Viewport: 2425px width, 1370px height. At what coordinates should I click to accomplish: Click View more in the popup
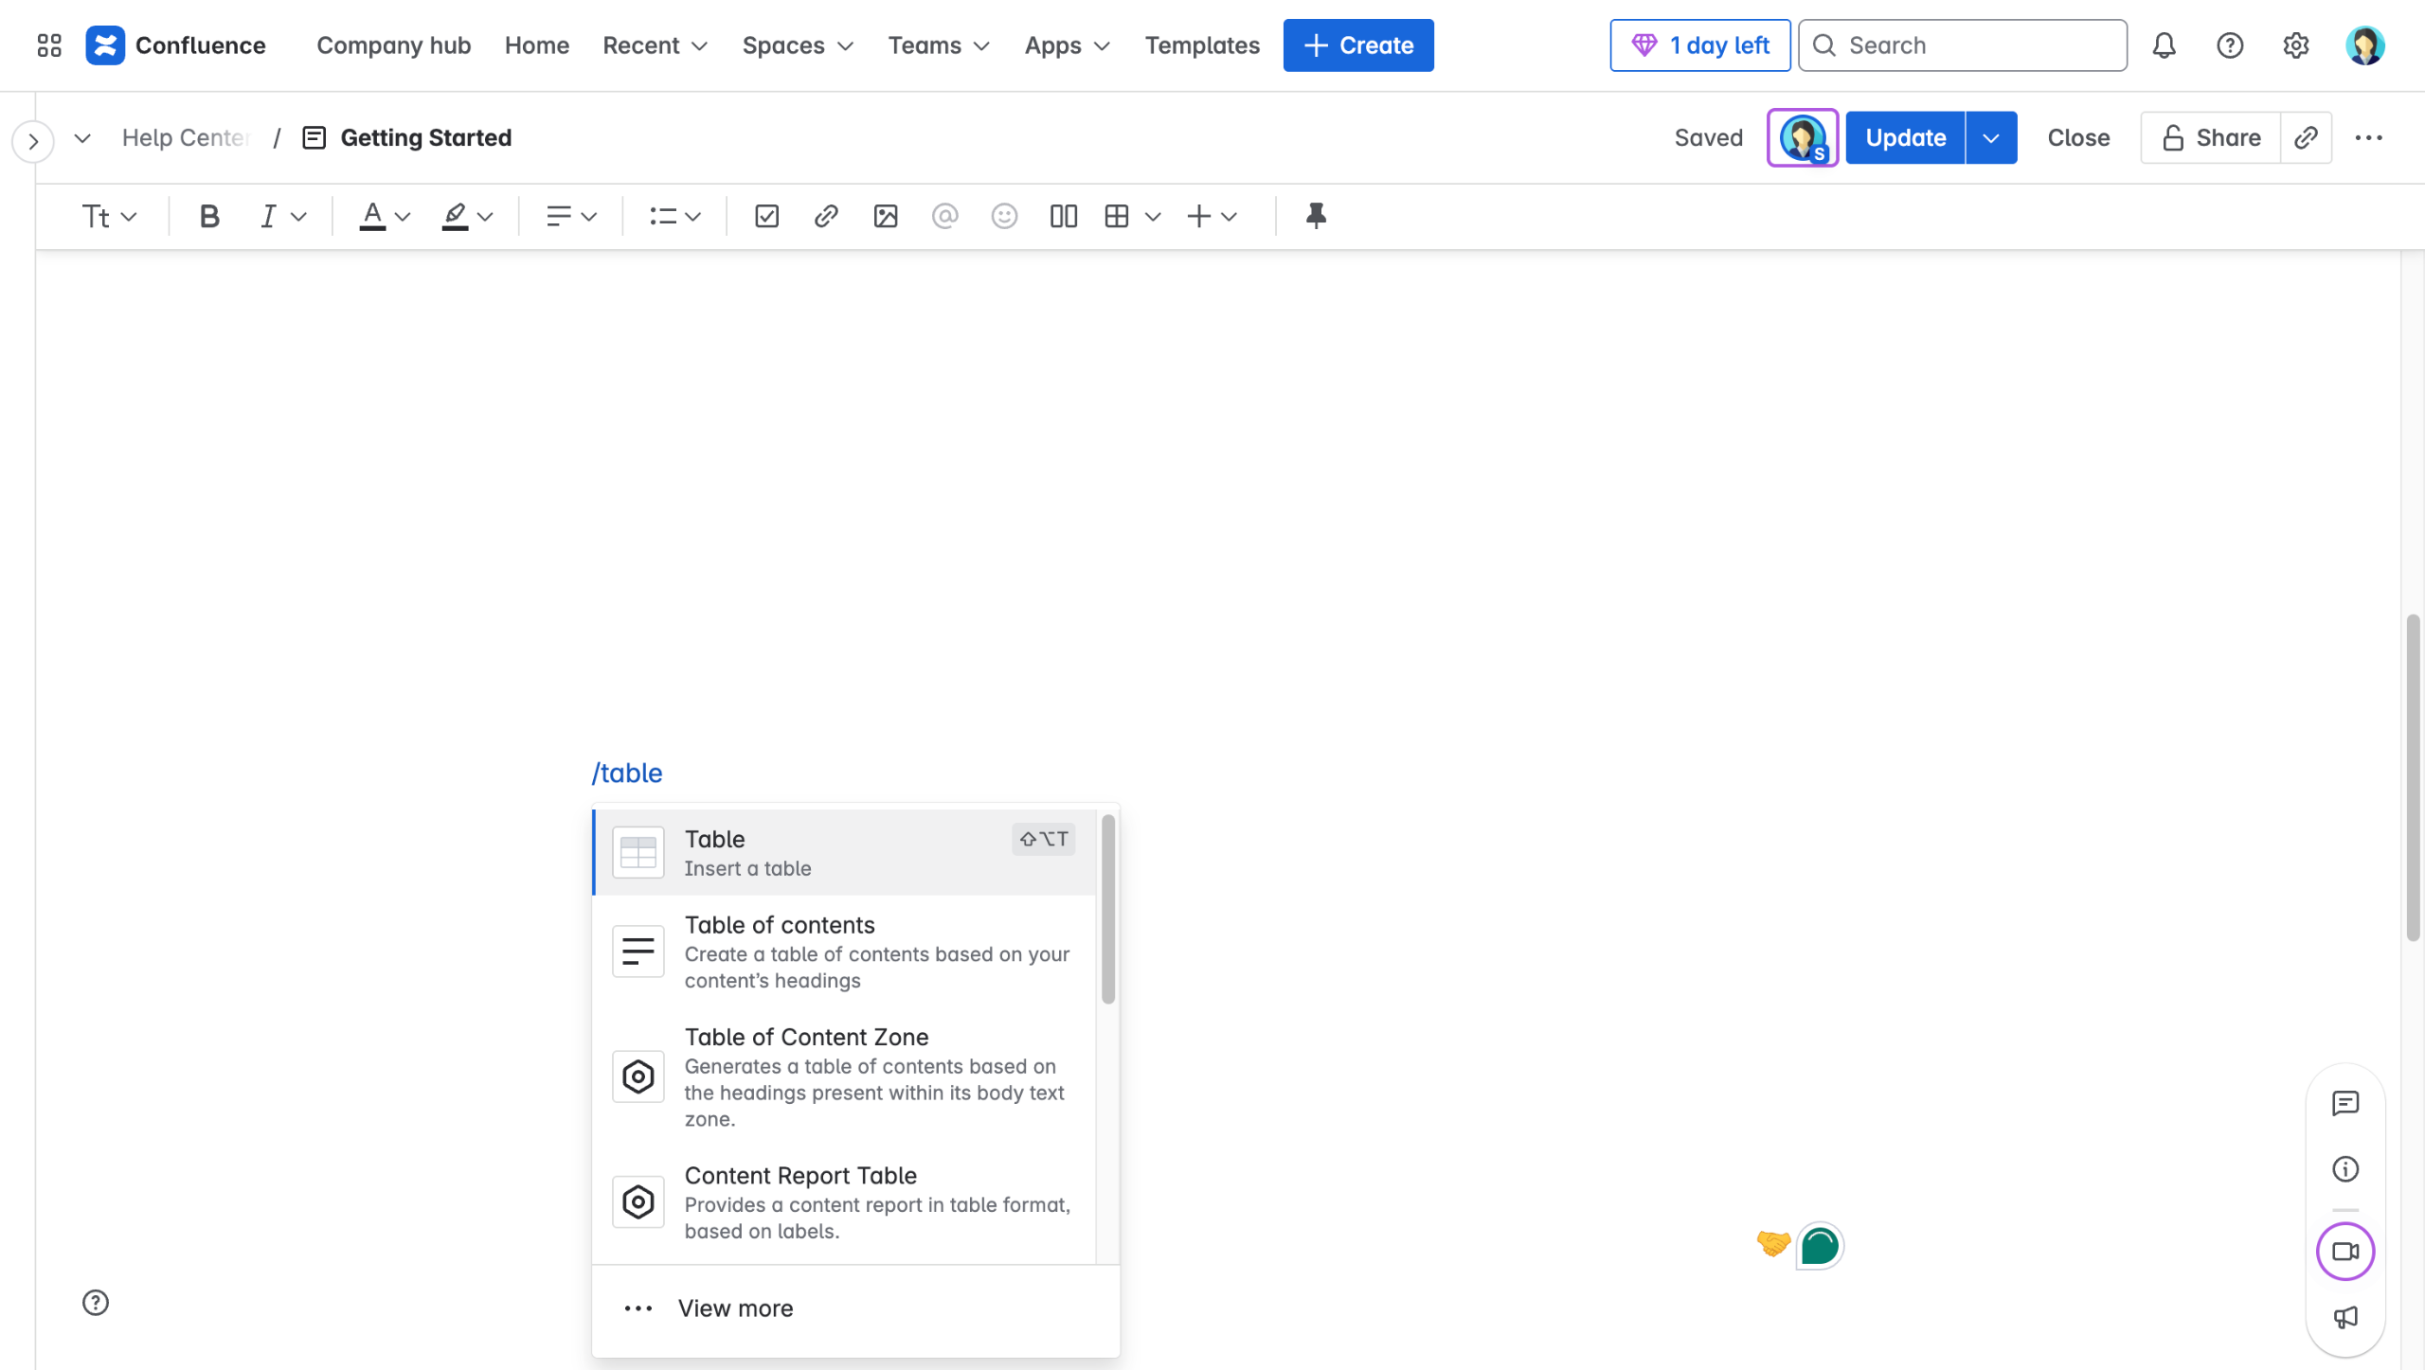click(x=735, y=1308)
